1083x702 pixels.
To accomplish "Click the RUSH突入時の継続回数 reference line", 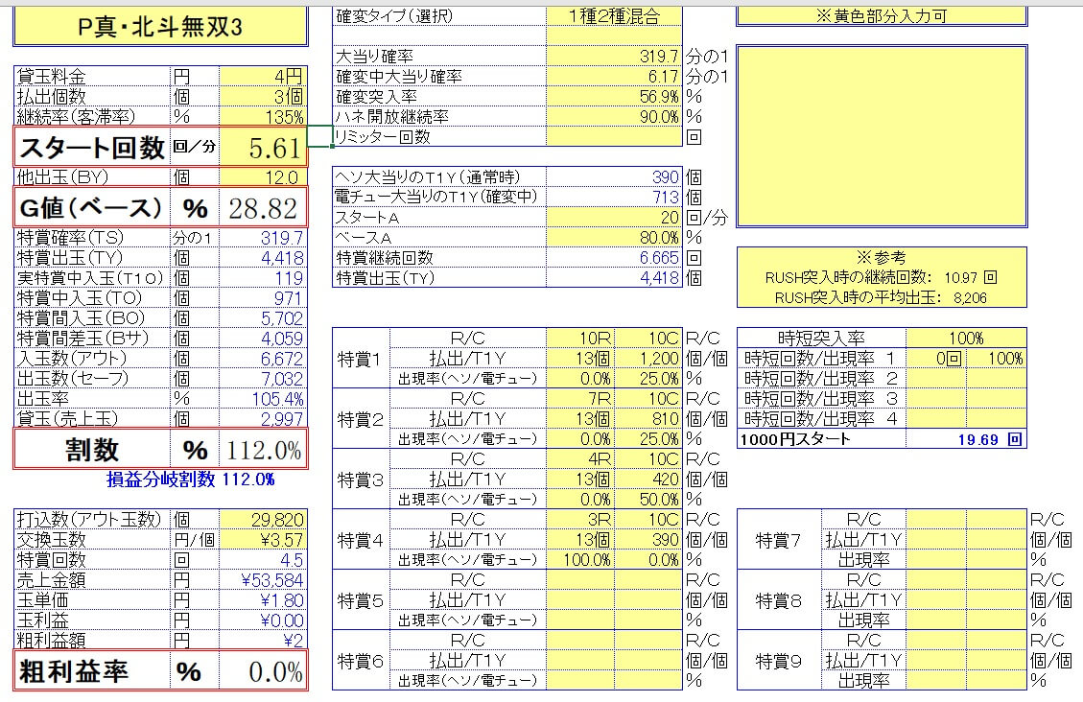I will pos(882,277).
